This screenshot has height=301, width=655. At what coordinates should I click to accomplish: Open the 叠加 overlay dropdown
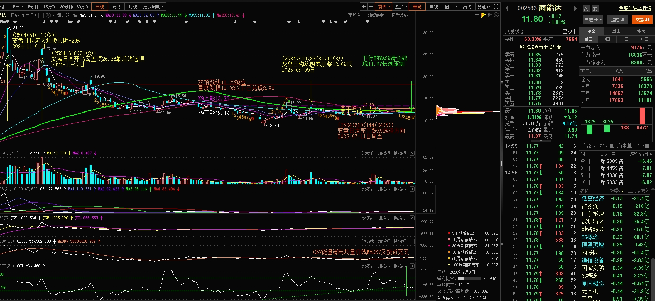(x=401, y=7)
